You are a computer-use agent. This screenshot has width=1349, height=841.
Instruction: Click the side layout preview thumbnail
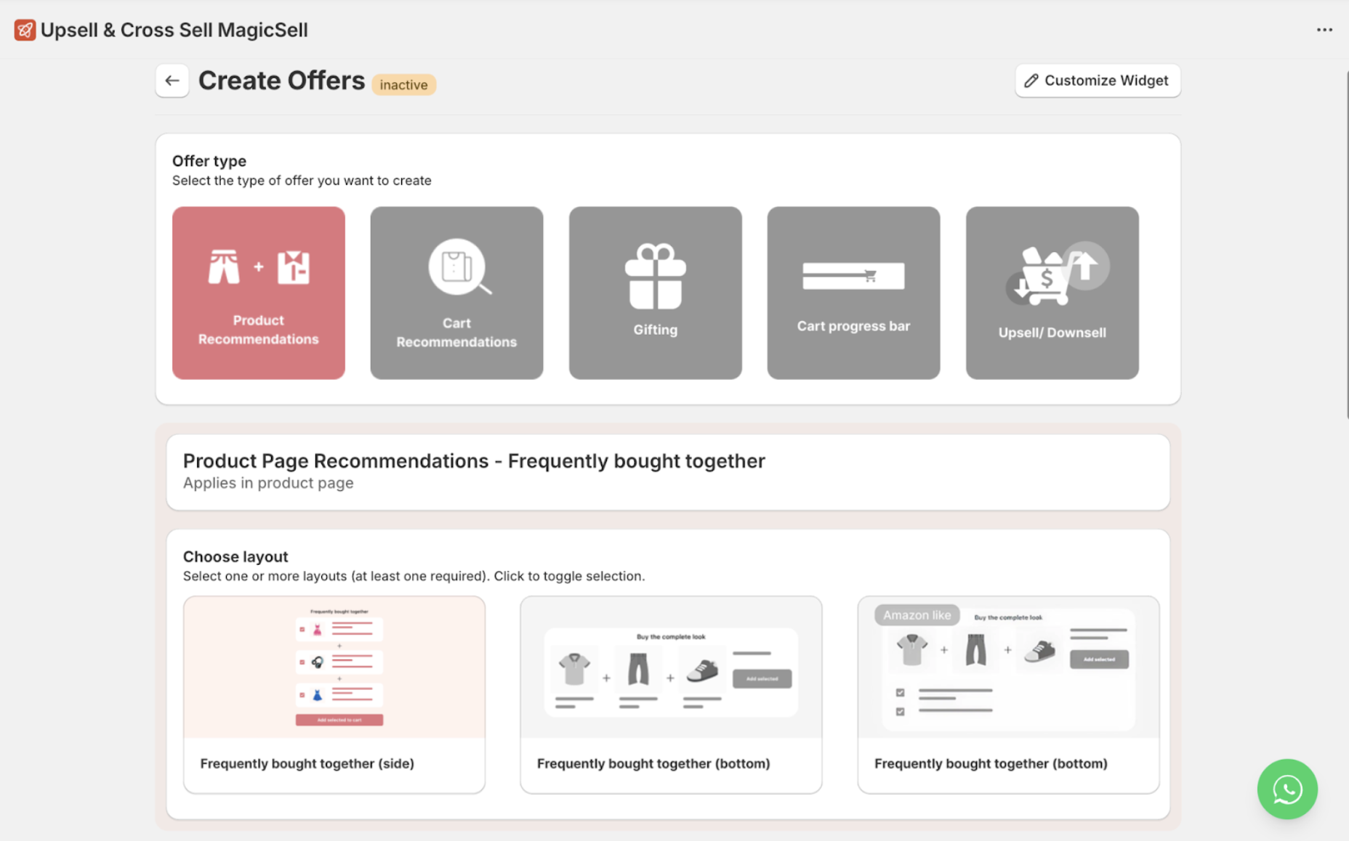[x=334, y=667]
